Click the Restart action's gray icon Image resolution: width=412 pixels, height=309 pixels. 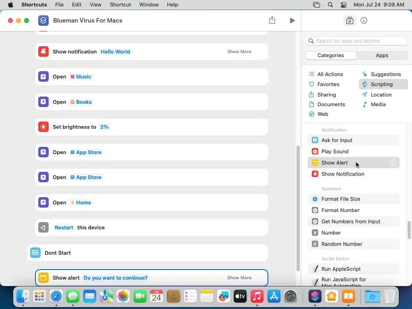pos(43,228)
